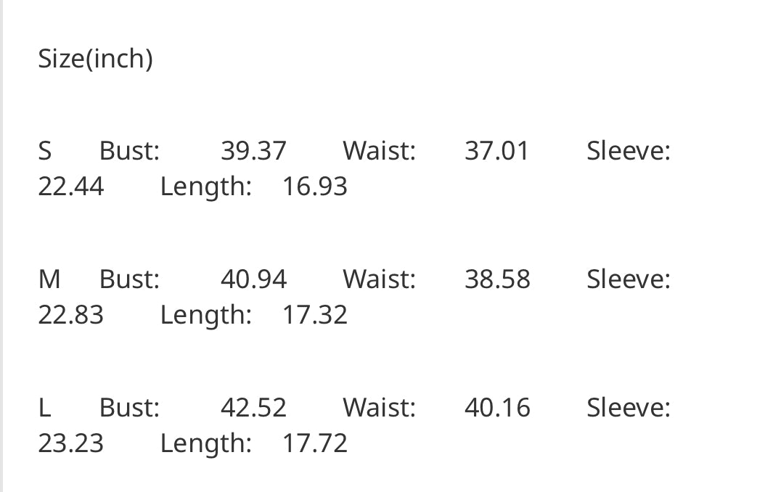Click the 17.32 length value

point(314,315)
